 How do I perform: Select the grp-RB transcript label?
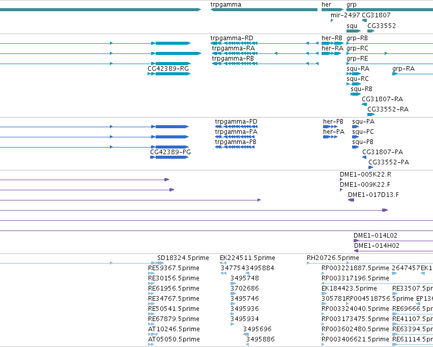point(357,38)
